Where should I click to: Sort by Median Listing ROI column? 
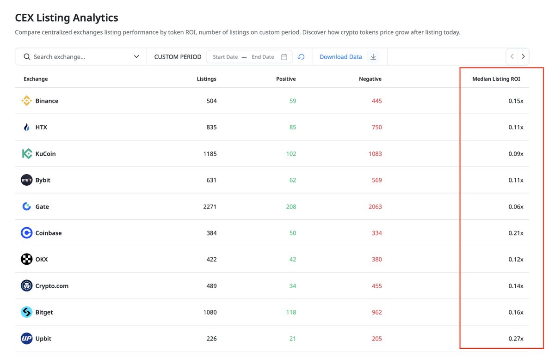click(496, 79)
